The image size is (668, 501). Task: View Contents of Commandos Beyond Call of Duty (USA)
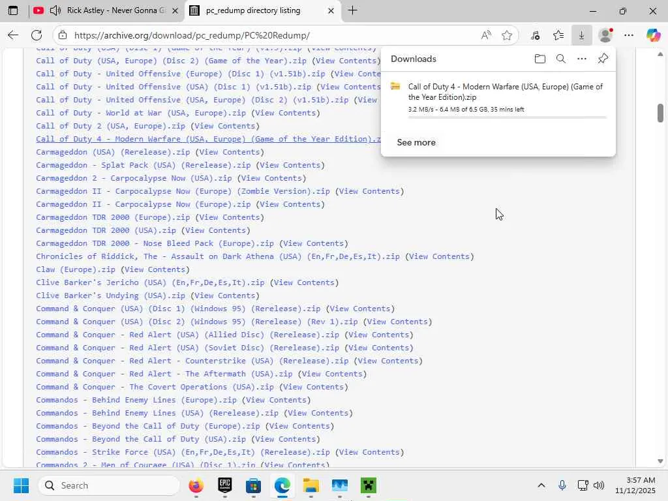(286, 439)
